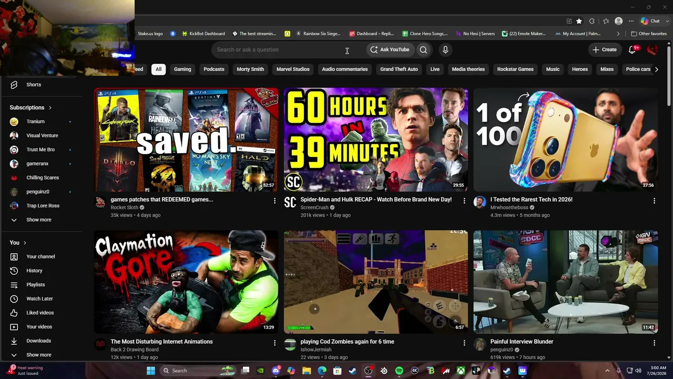Click the magnifier search button

click(x=423, y=49)
